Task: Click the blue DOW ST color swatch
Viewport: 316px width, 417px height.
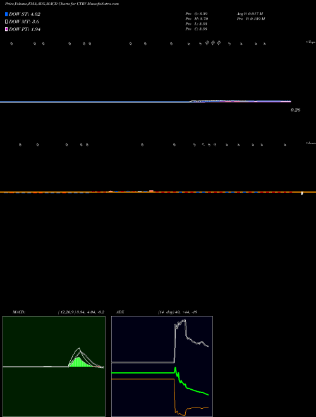Action: click(x=6, y=14)
